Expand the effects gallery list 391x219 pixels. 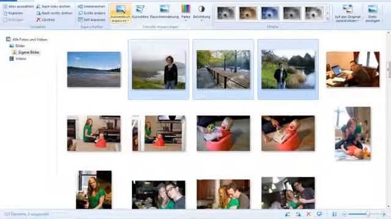[x=327, y=19]
